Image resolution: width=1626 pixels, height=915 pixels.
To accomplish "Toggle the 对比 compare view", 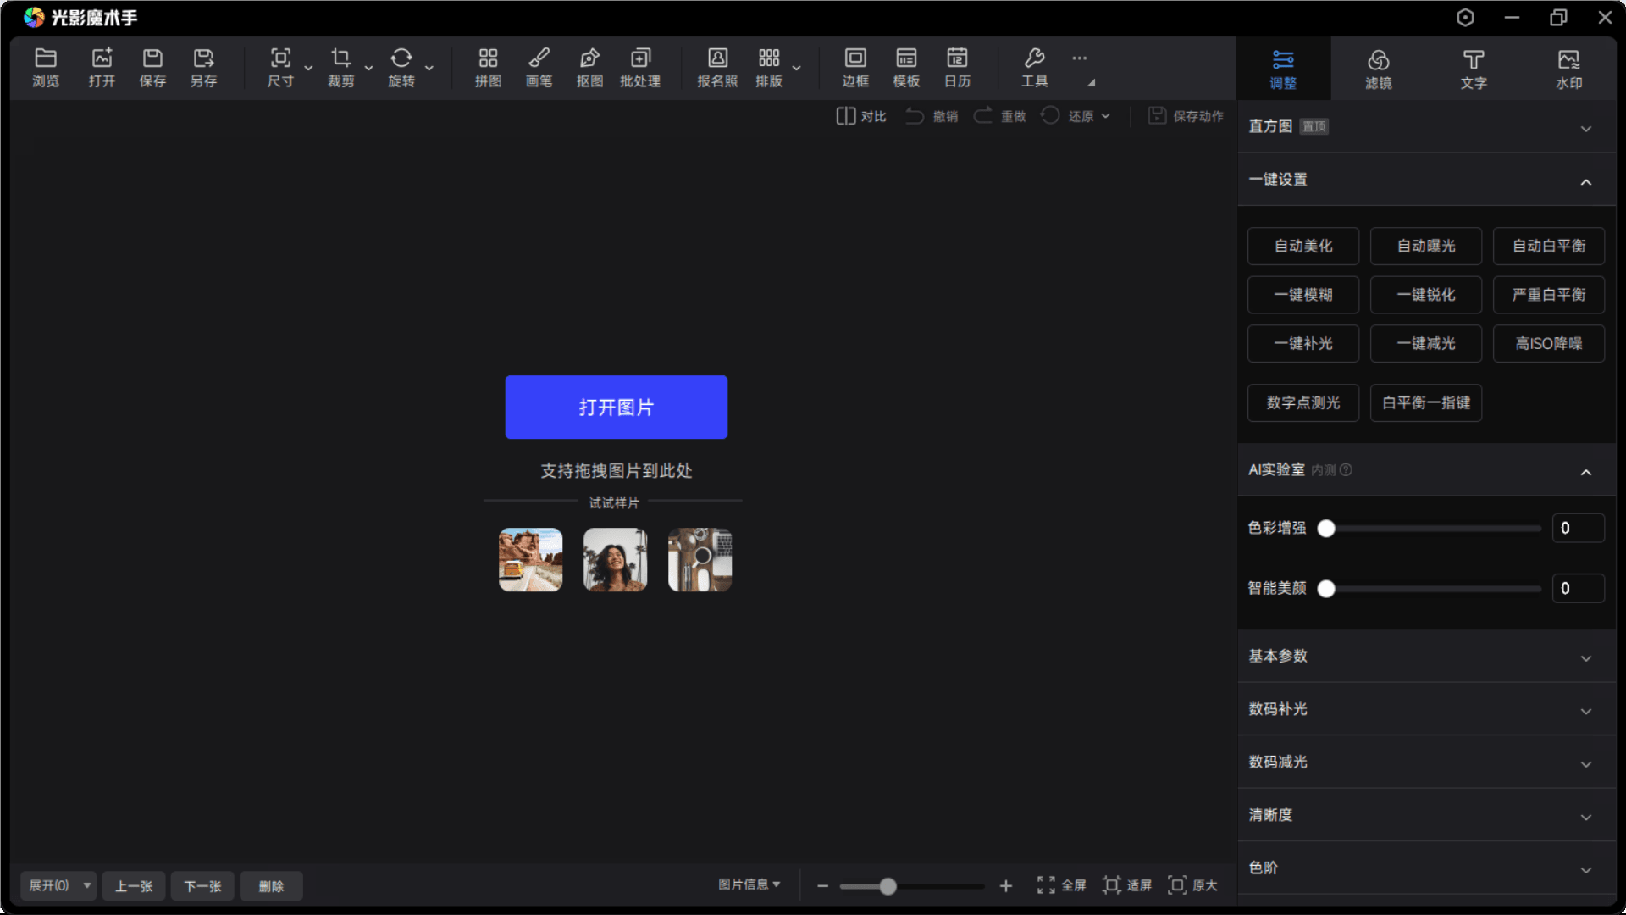I will 860,116.
